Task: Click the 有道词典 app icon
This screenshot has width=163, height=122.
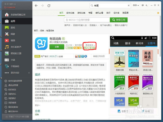Action: 41,43
